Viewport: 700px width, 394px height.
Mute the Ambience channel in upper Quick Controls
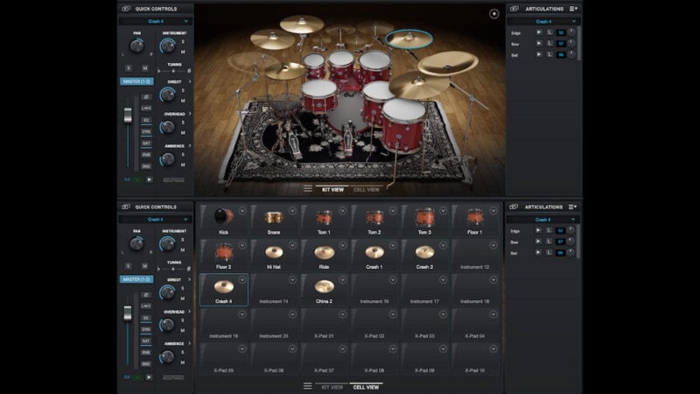click(x=183, y=165)
